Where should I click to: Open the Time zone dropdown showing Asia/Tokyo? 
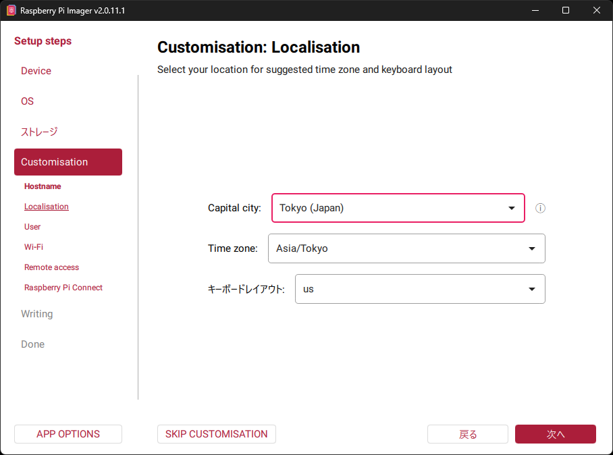pyautogui.click(x=406, y=248)
